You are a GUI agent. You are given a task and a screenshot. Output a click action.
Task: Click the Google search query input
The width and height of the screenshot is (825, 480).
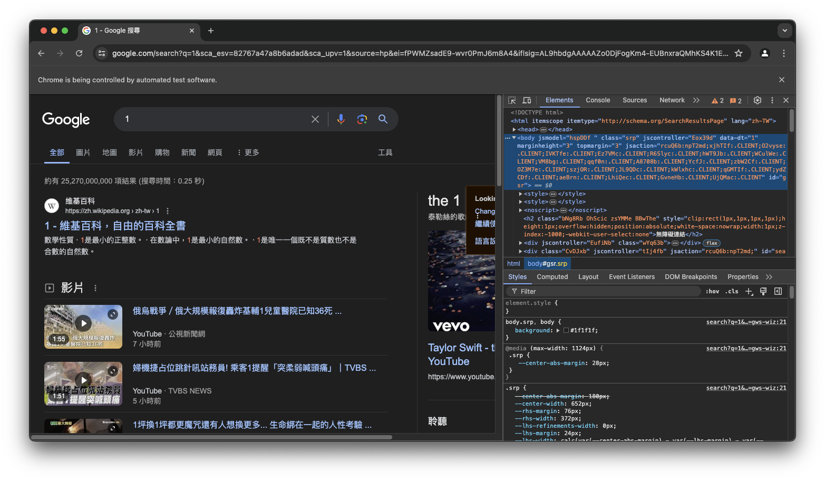click(x=213, y=119)
